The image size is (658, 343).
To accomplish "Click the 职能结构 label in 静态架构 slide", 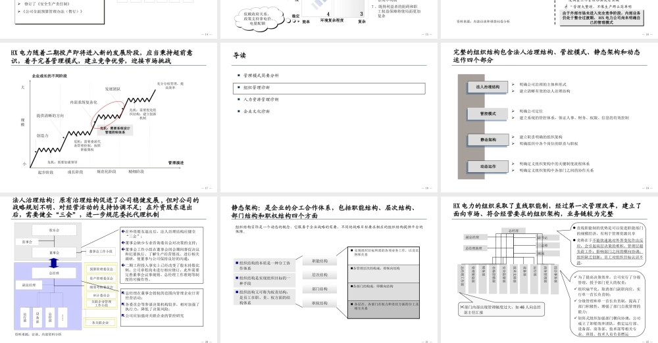I will tap(320, 262).
